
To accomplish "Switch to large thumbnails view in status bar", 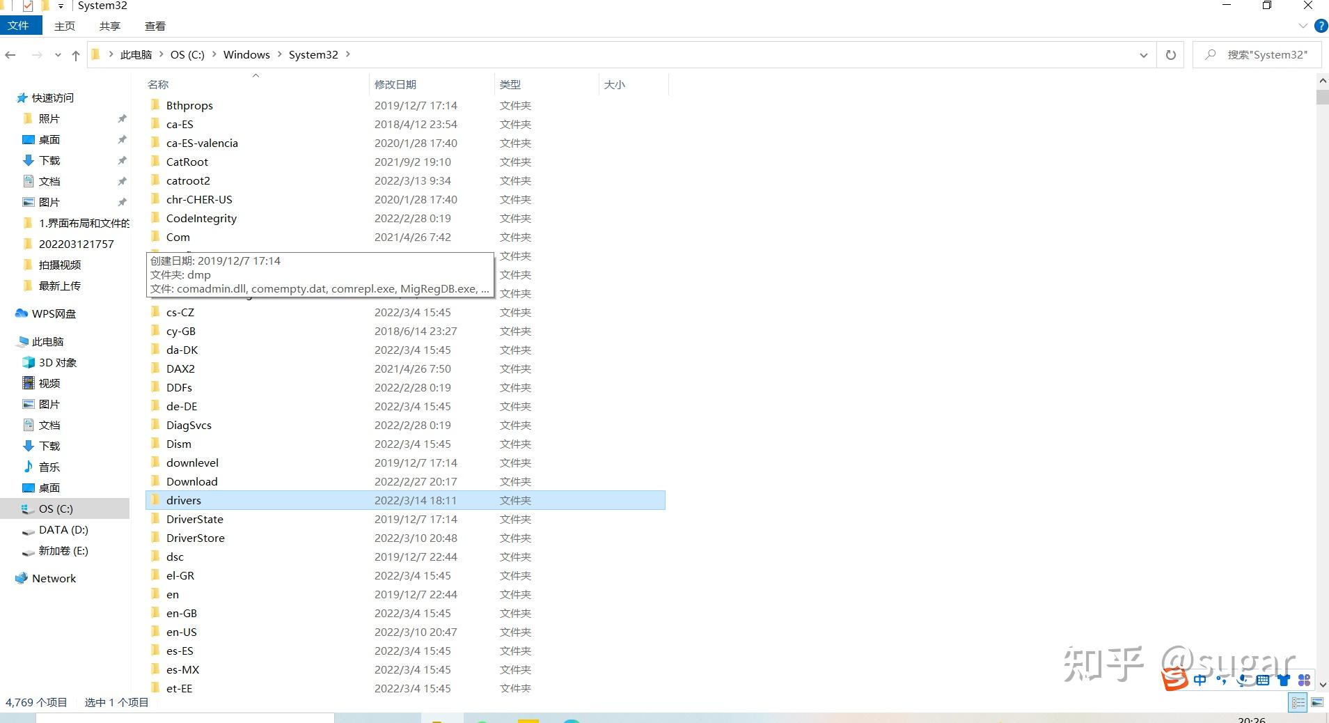I will point(1316,702).
